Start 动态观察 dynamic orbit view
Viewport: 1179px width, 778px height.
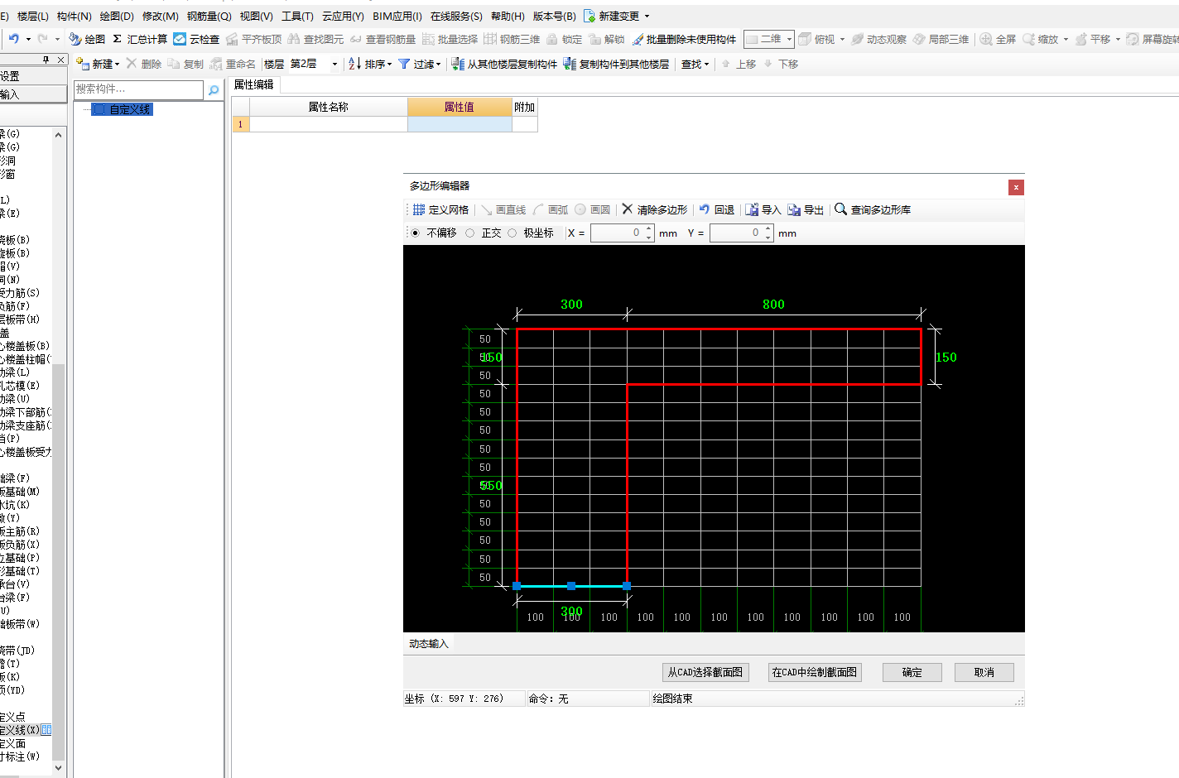(878, 39)
